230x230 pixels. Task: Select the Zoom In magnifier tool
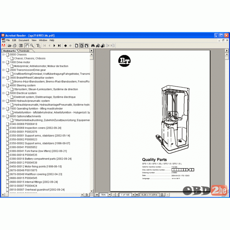click(x=32, y=46)
